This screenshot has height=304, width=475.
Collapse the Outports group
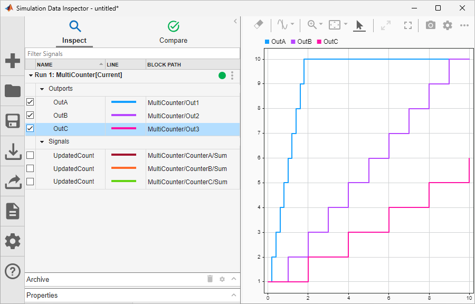[x=42, y=89]
